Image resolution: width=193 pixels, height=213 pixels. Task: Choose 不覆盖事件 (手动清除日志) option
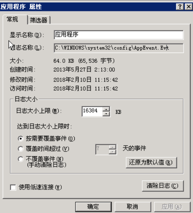point(20,159)
